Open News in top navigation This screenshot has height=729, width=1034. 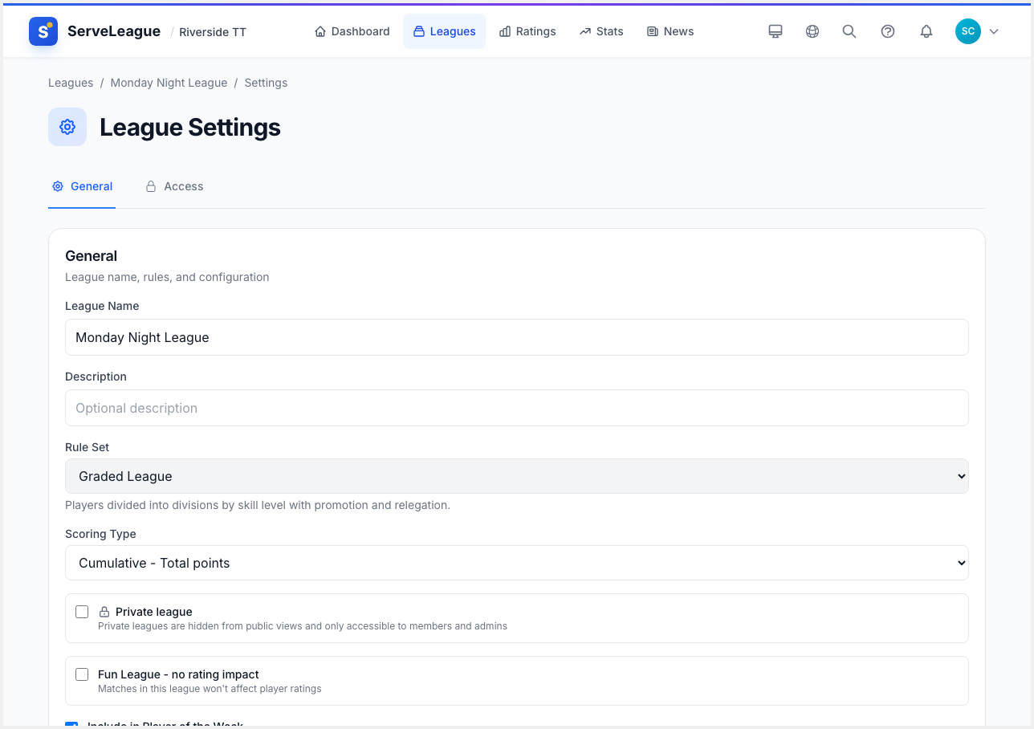670,31
